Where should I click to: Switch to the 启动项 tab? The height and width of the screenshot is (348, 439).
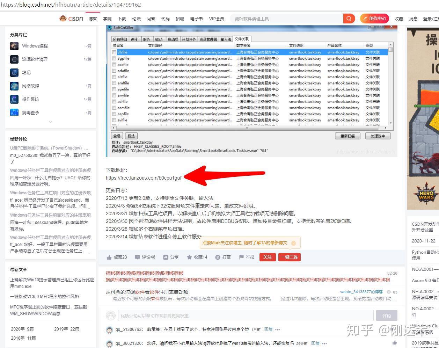click(173, 39)
